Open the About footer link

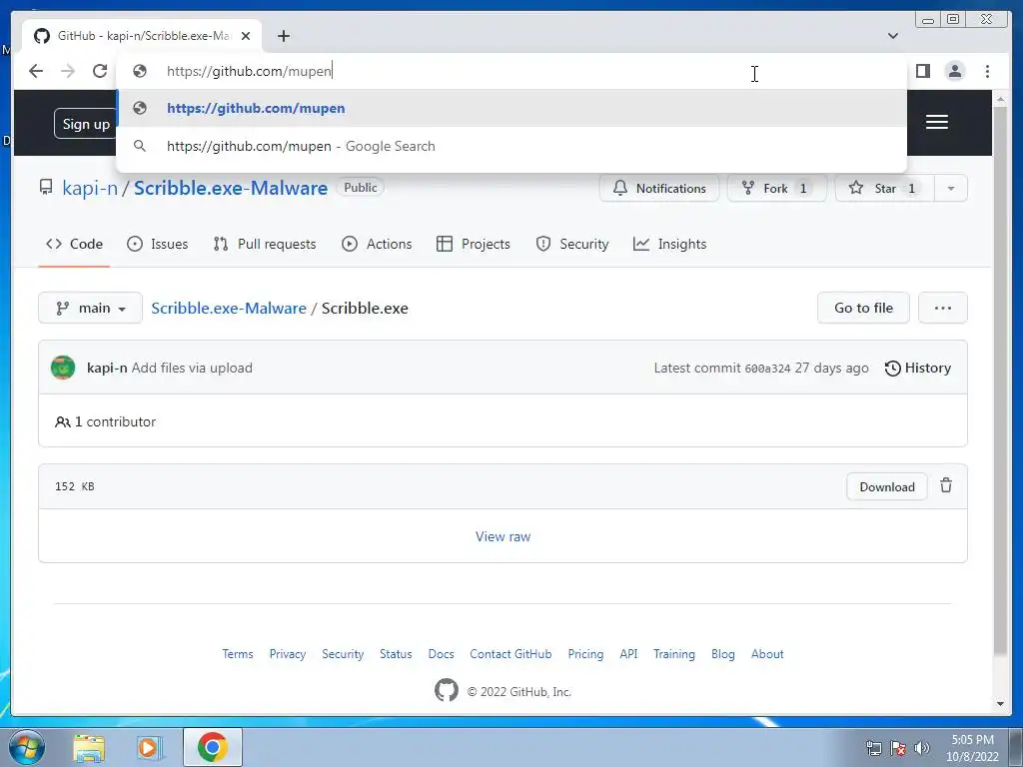pyautogui.click(x=767, y=654)
